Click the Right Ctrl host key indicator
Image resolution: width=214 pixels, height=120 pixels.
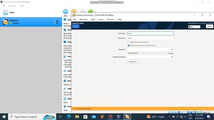coord(206,112)
